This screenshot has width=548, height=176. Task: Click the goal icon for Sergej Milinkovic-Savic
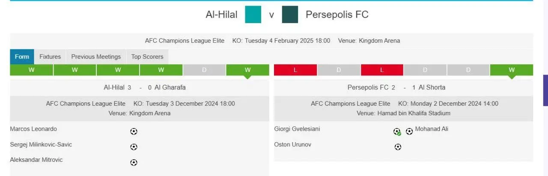pos(134,147)
